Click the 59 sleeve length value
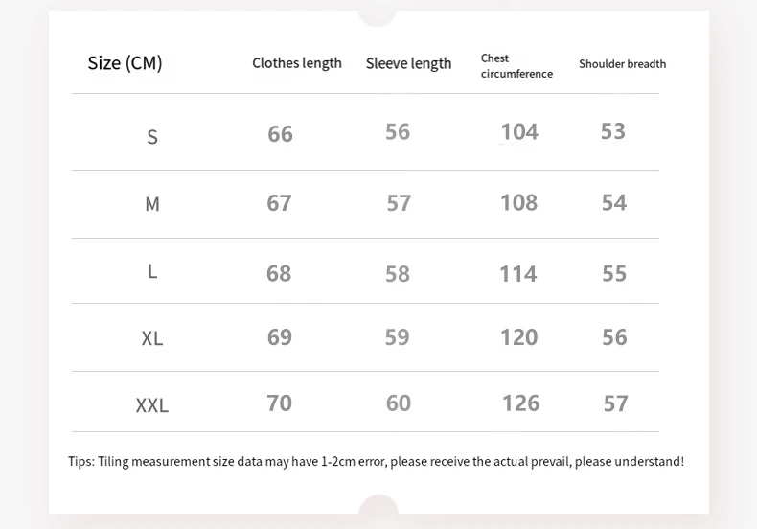Image resolution: width=757 pixels, height=529 pixels. 398,337
